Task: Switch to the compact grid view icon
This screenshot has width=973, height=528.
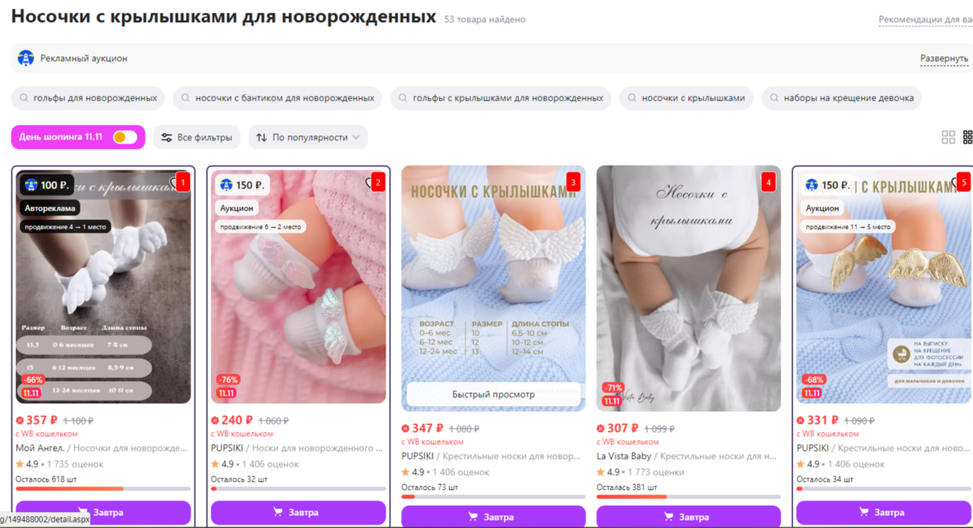Action: point(967,137)
